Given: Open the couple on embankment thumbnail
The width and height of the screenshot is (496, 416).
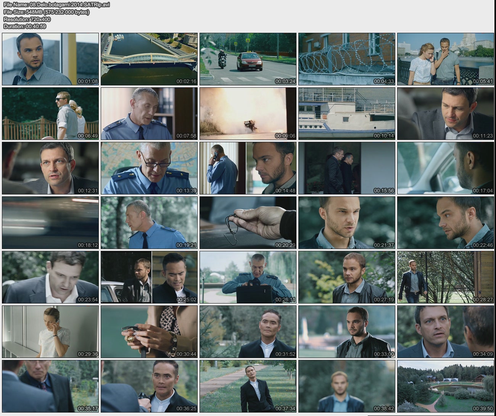Looking at the screenshot, I should pyautogui.click(x=445, y=59).
